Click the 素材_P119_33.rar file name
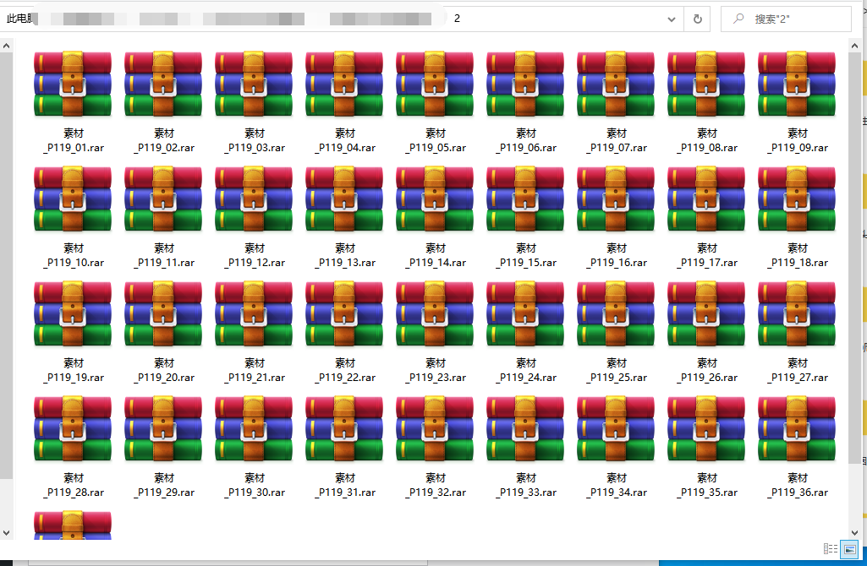867x566 pixels. [x=526, y=485]
